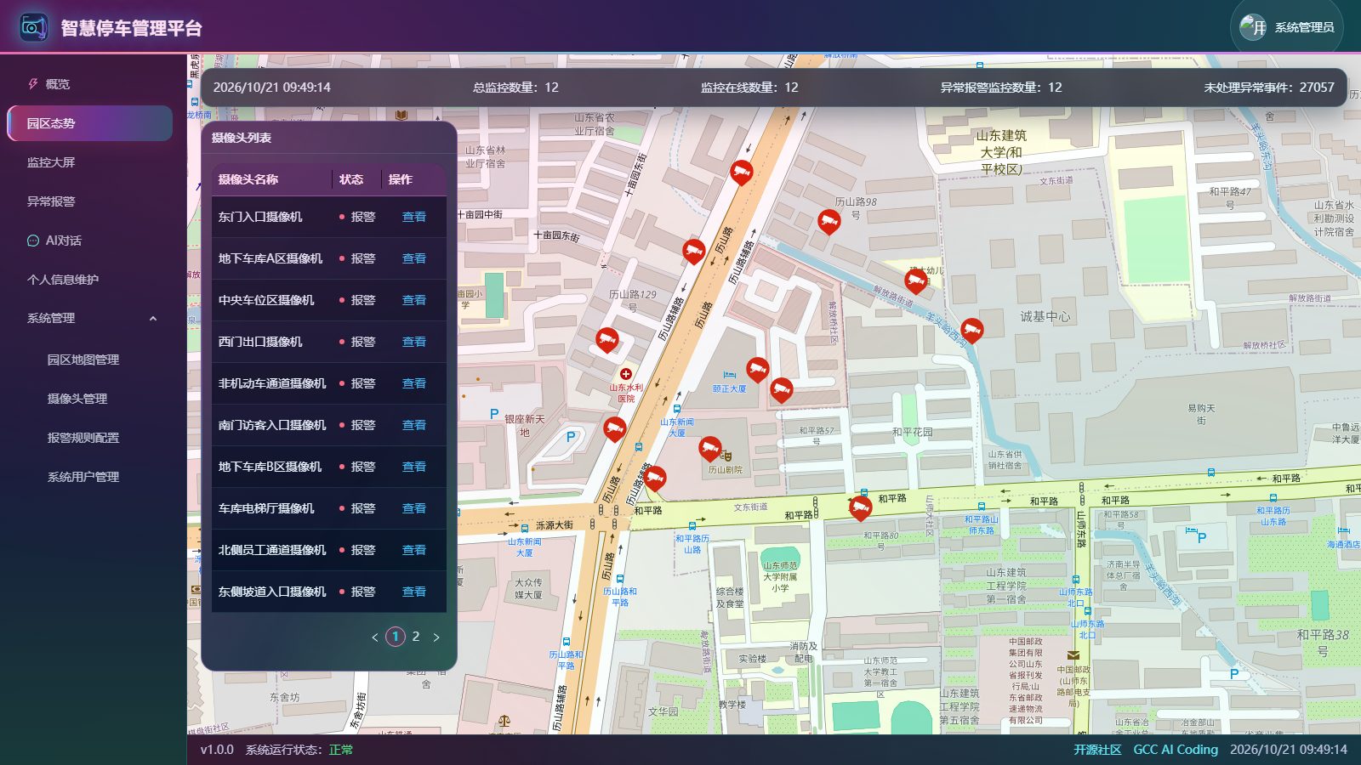Select 园区态势 in the sidebar
This screenshot has width=1361, height=765.
click(x=90, y=123)
